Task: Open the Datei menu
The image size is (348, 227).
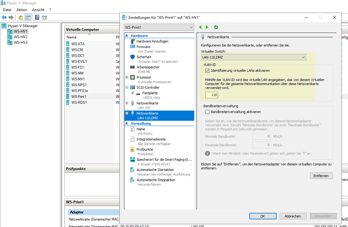Action: [x=7, y=10]
